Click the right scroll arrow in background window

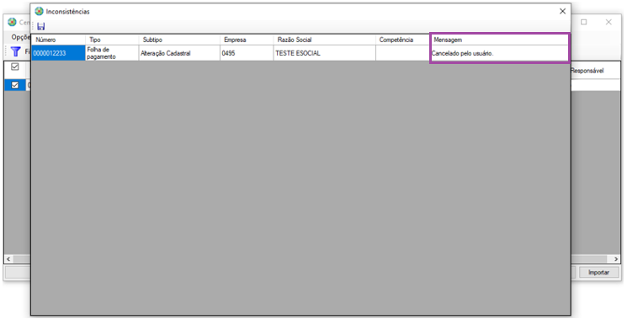[x=616, y=259]
